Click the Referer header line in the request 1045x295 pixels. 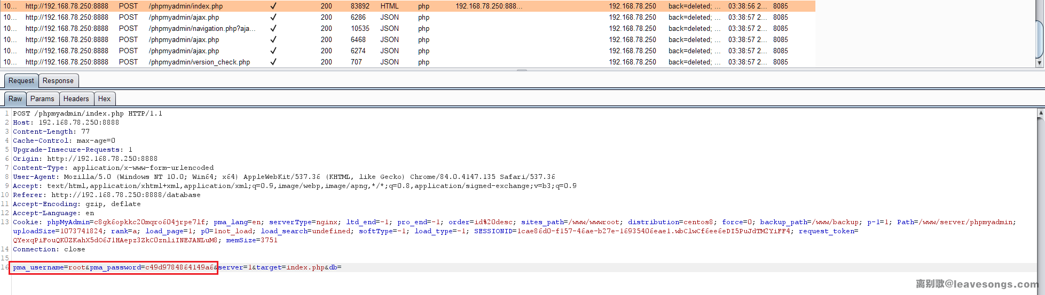coord(107,195)
